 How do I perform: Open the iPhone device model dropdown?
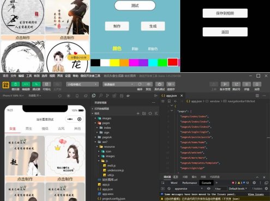[13, 96]
